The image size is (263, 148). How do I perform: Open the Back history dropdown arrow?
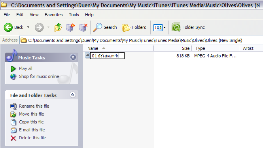pyautogui.click(x=28, y=27)
